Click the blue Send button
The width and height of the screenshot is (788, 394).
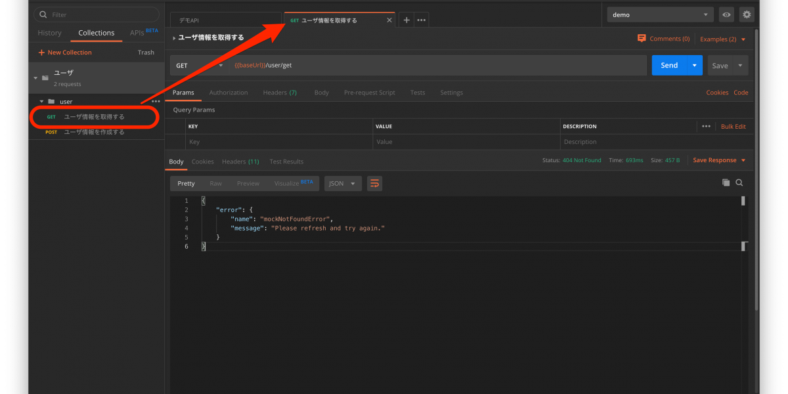668,66
